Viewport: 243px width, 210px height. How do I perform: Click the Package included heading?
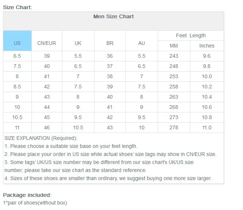[27, 195]
